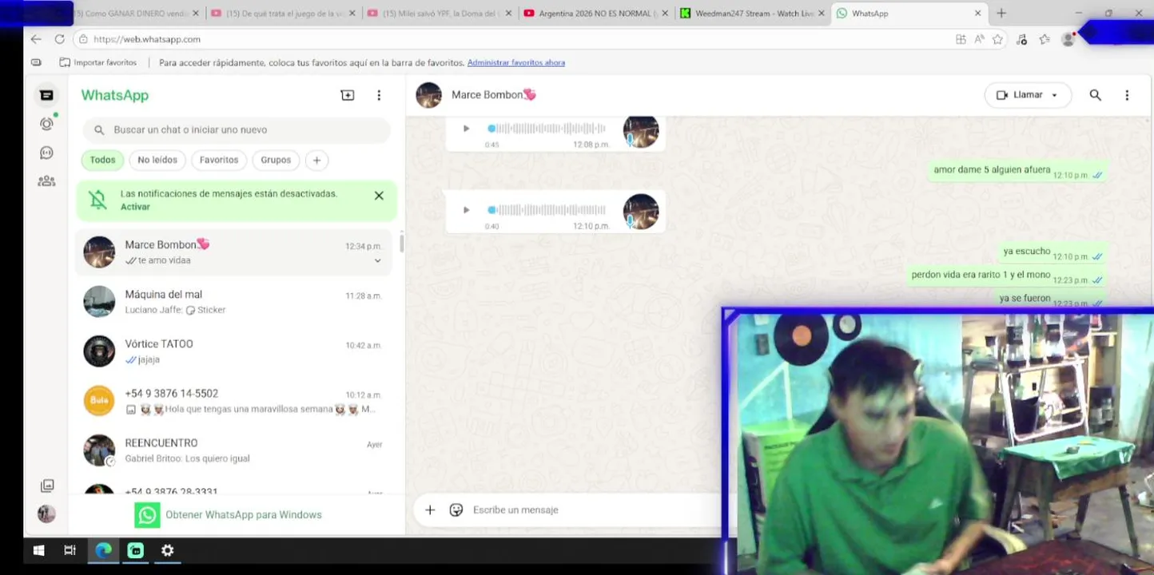The width and height of the screenshot is (1154, 575).
Task: Open the emoji picker icon
Action: click(x=456, y=510)
